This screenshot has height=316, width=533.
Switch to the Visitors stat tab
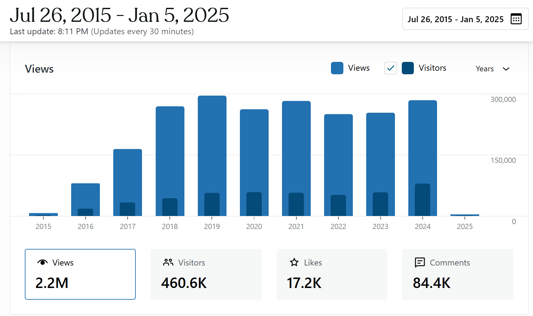click(206, 274)
